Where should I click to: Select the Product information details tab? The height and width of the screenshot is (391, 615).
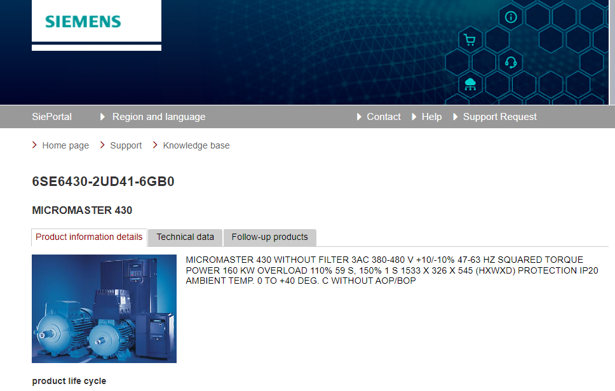89,237
